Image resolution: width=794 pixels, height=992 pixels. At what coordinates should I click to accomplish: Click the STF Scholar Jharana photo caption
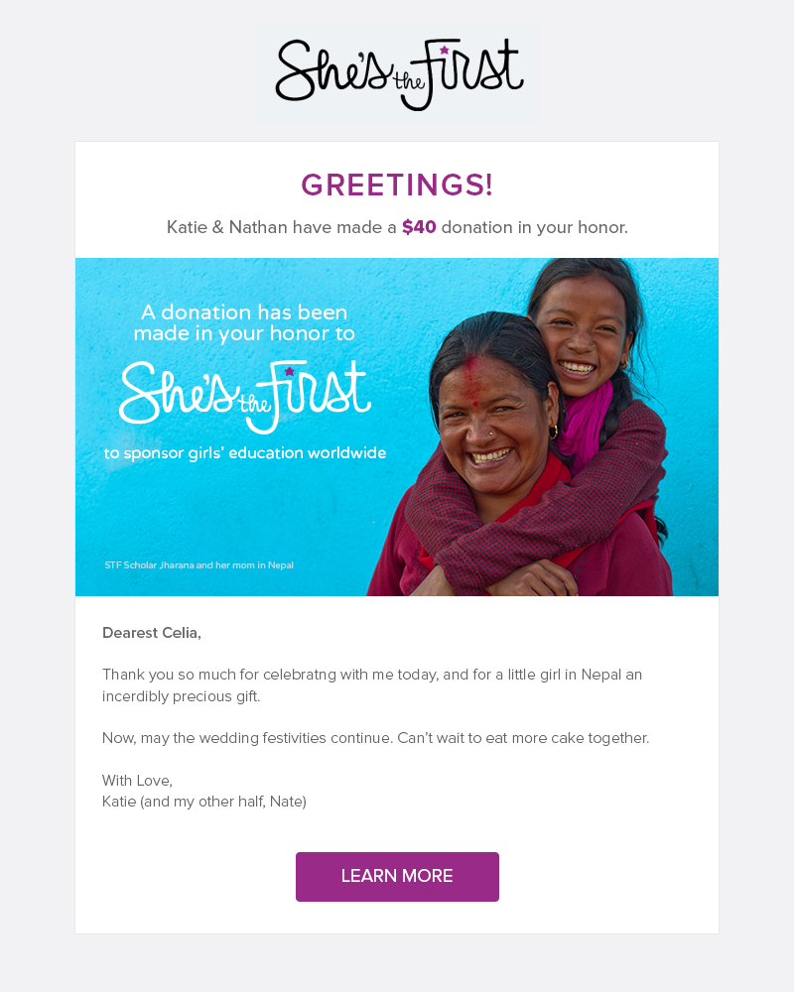pos(198,565)
